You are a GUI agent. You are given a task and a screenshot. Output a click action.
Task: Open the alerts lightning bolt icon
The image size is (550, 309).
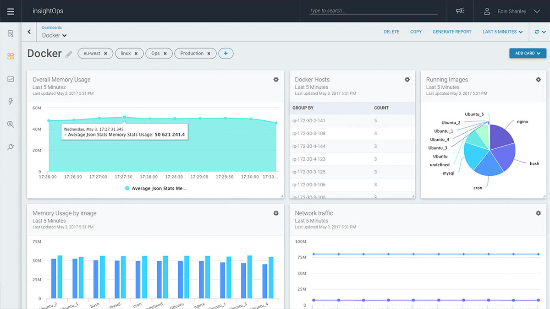click(11, 102)
